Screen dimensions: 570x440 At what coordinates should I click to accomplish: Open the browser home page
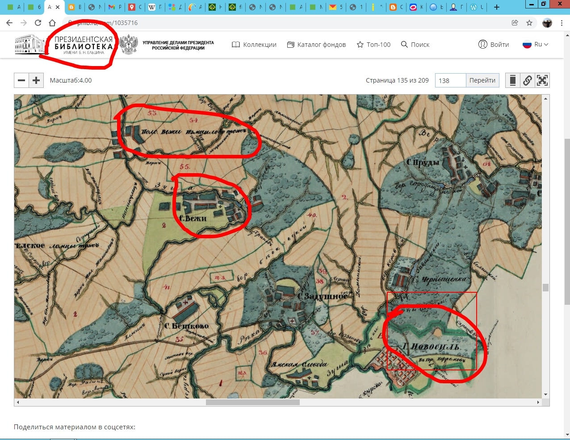click(x=52, y=23)
